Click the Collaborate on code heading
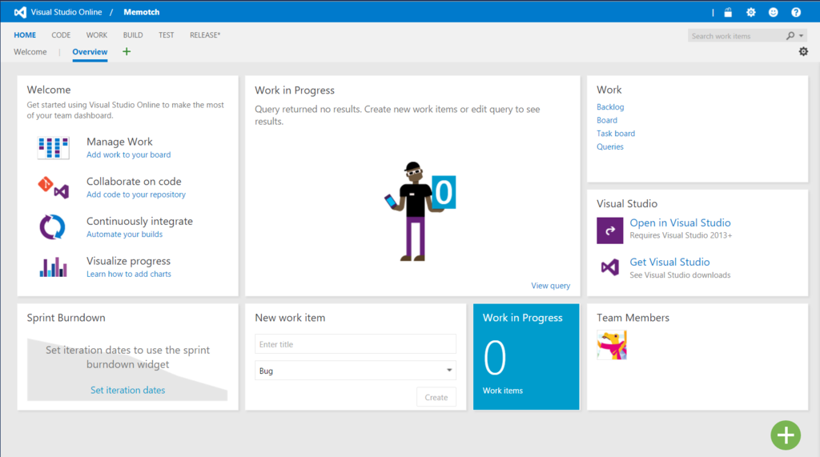The image size is (820, 457). (134, 182)
